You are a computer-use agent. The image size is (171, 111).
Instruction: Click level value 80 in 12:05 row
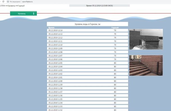pos(115,63)
